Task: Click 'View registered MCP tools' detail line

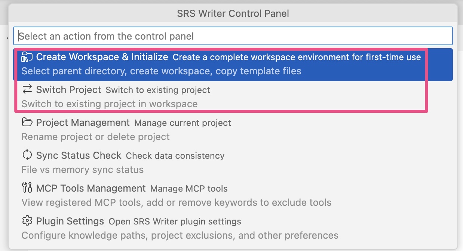Action: pos(177,202)
